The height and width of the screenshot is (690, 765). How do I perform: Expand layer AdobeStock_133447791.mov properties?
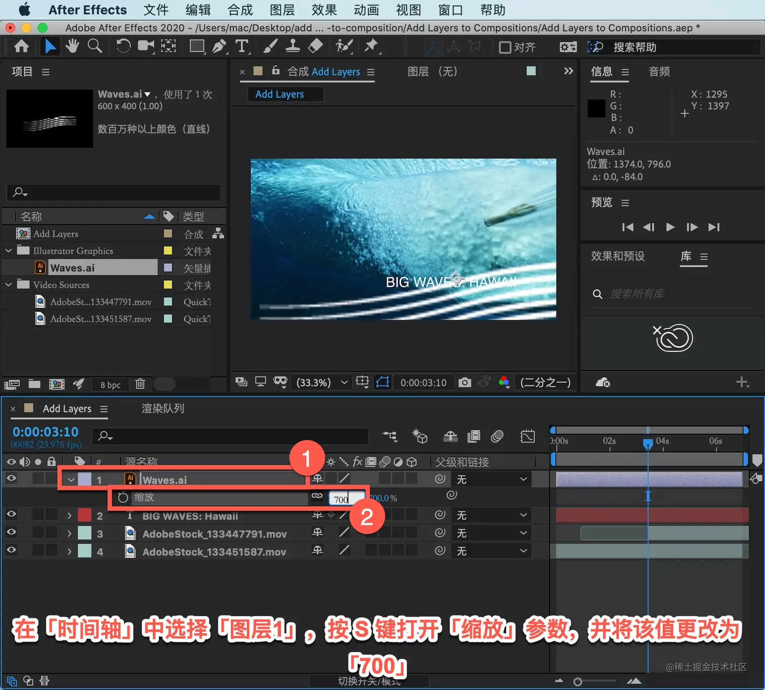[69, 534]
